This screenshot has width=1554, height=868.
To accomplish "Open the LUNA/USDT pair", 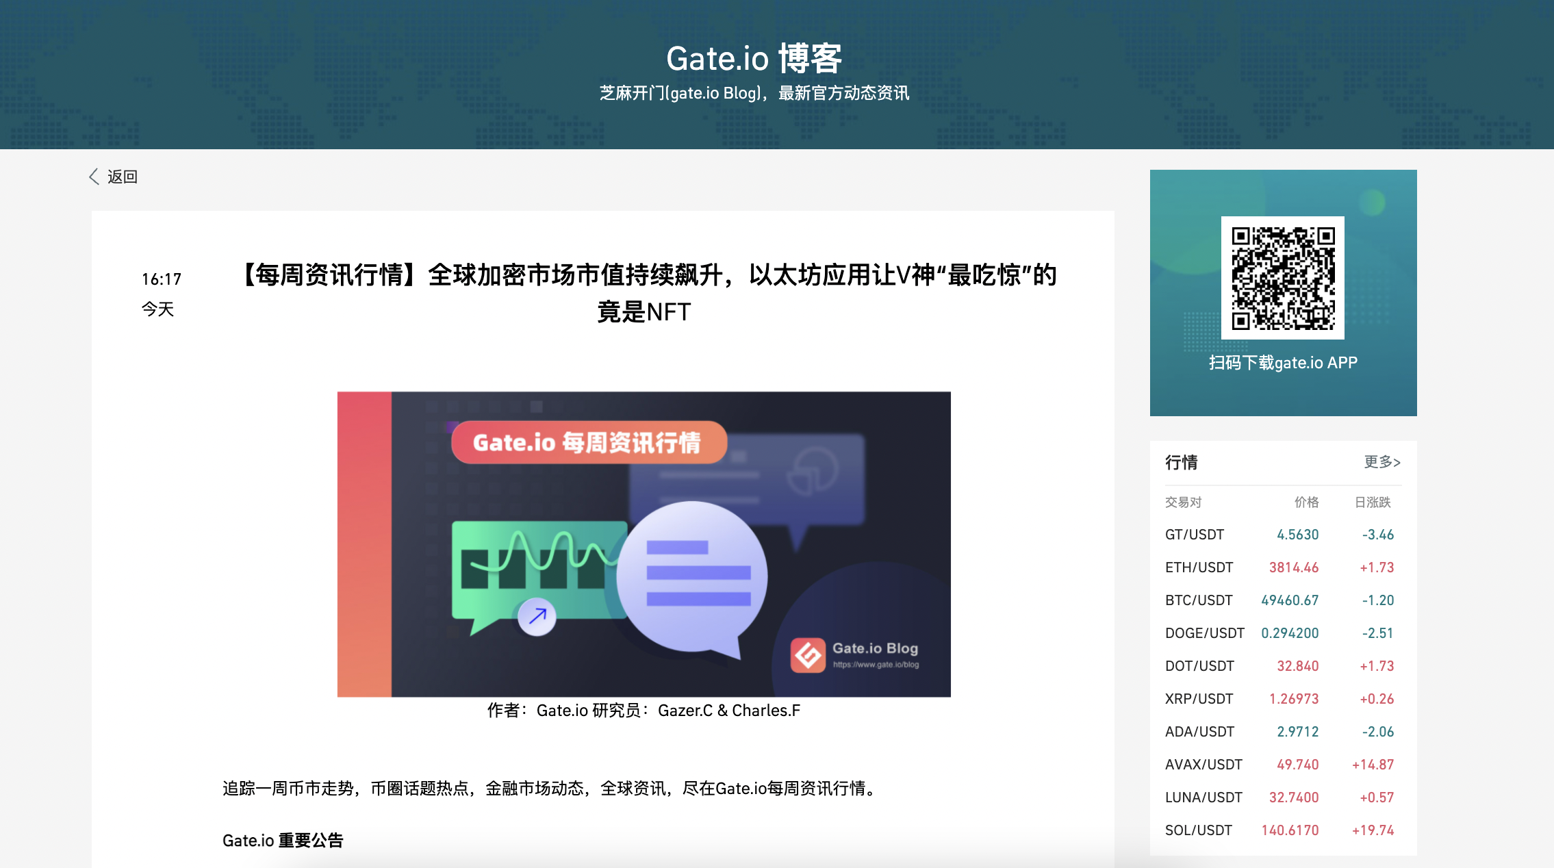I will [x=1203, y=797].
